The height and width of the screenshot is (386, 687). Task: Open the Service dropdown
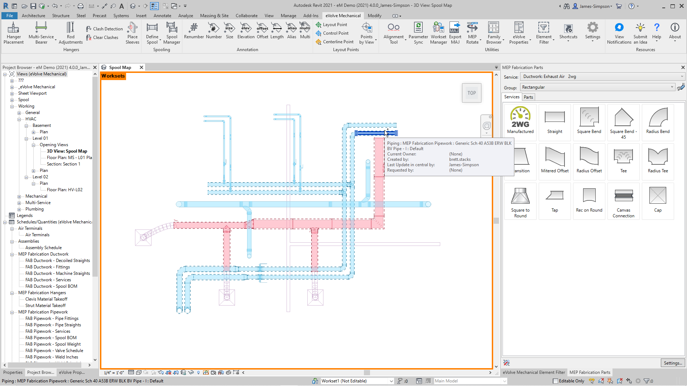pos(603,76)
